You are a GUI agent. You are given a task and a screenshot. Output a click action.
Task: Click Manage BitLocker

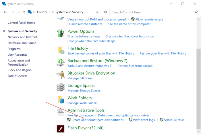[80, 78]
